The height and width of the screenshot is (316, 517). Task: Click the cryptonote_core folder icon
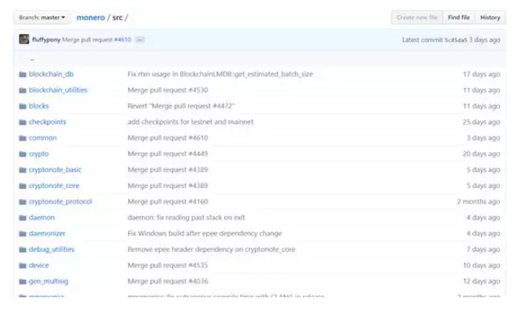22,186
